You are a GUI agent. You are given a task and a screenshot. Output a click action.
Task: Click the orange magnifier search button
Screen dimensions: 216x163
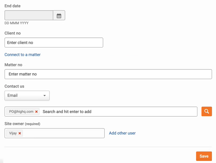(207, 111)
